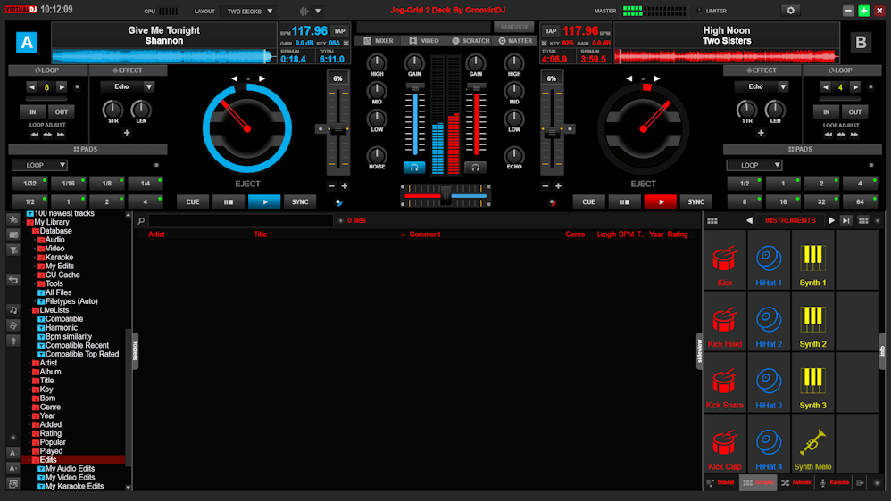Image resolution: width=891 pixels, height=501 pixels.
Task: Switch to the SCRATCH tab
Action: tap(470, 41)
